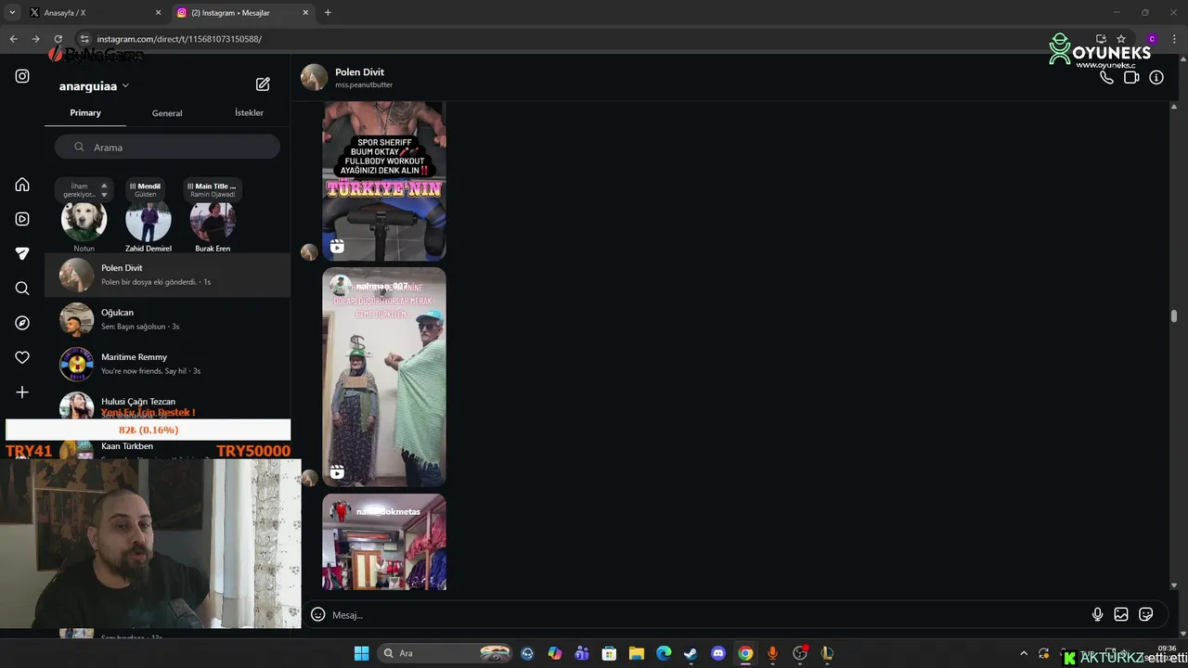View the Notun note avatar
The width and height of the screenshot is (1188, 668).
click(x=84, y=222)
